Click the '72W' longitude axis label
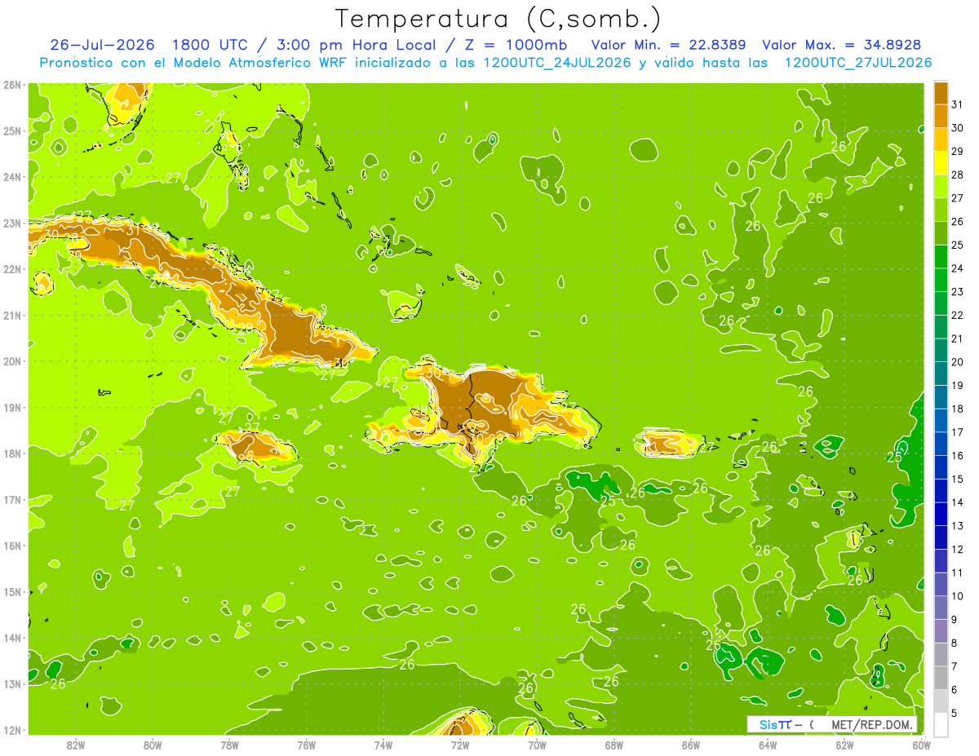979x756 pixels. click(x=460, y=745)
